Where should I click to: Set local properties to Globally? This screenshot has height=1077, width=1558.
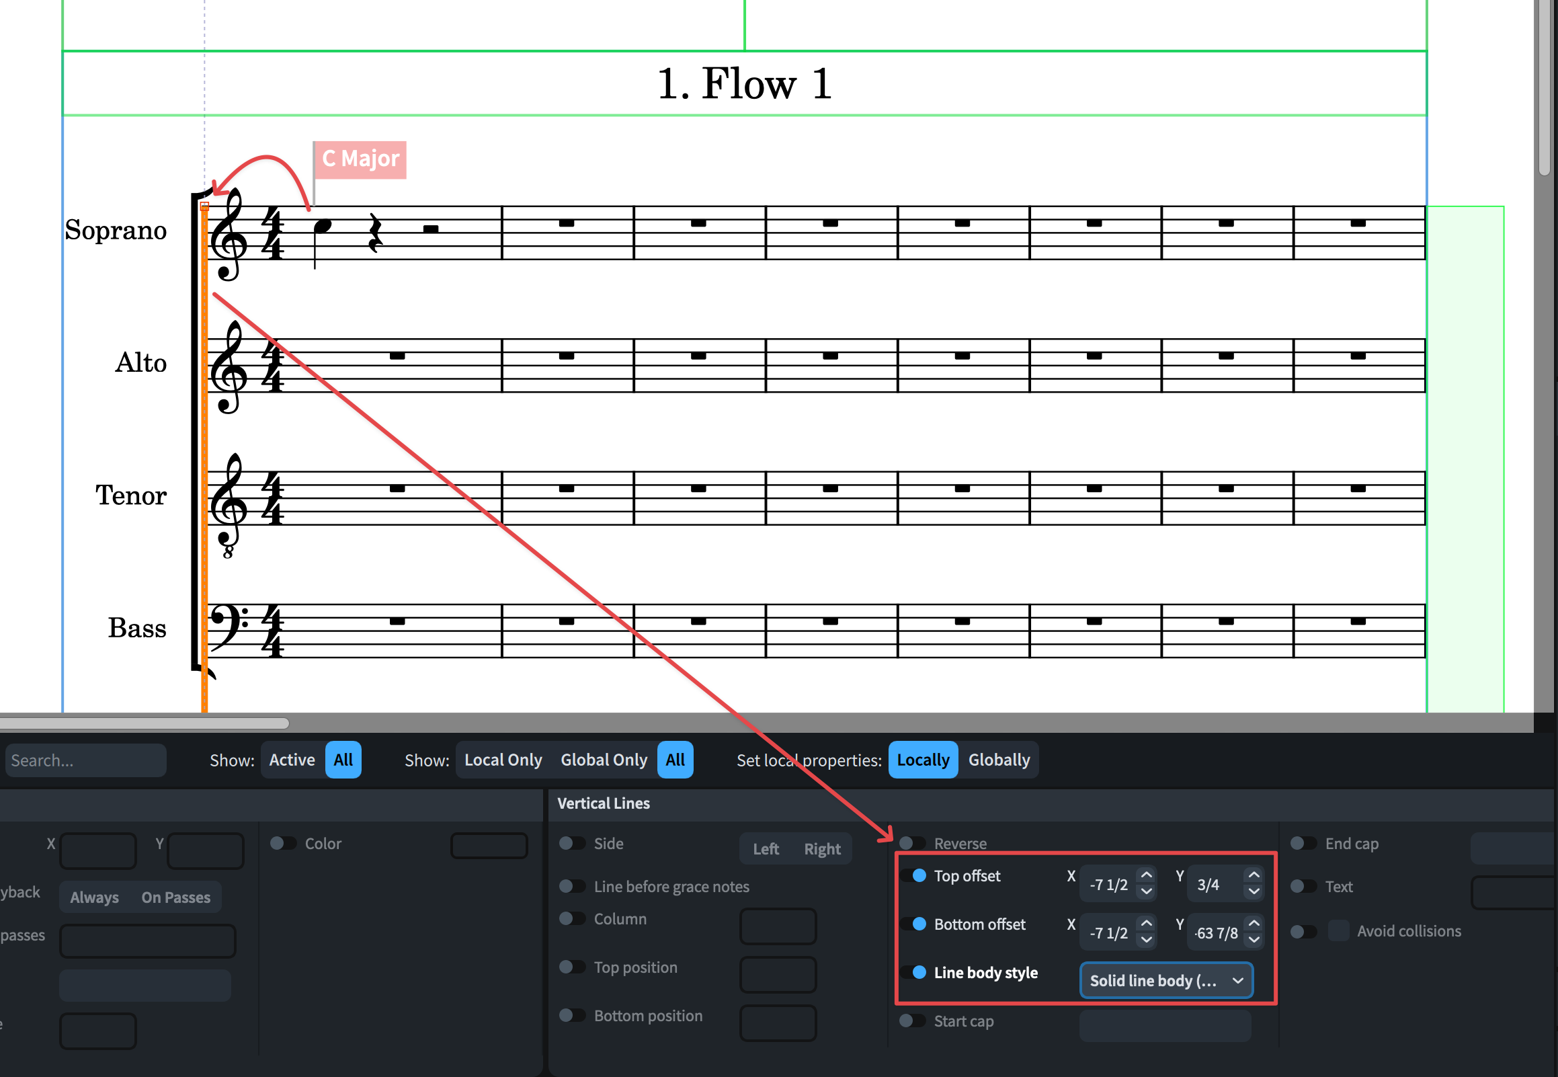[998, 760]
